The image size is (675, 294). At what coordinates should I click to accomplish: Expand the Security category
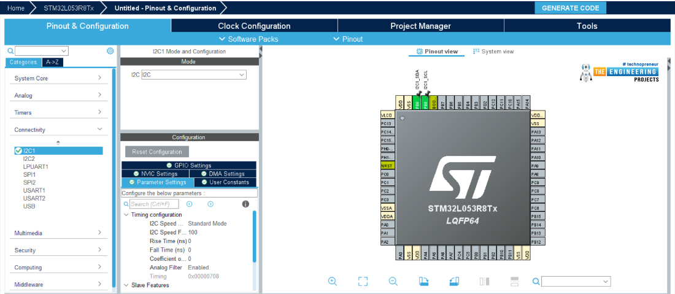coord(58,250)
